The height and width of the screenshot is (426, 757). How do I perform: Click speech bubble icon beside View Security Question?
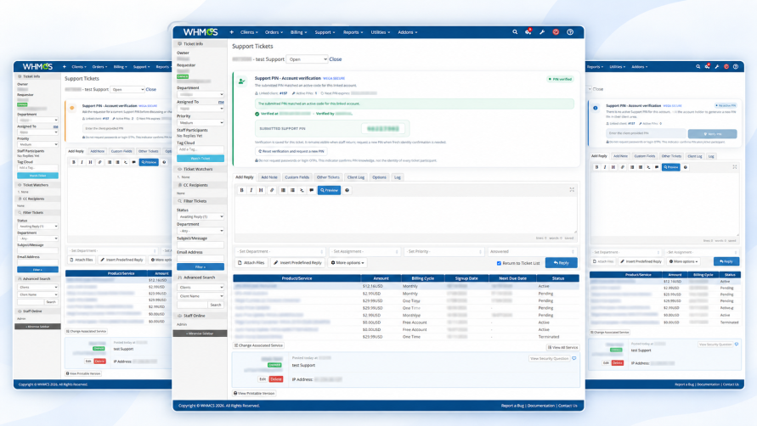click(574, 358)
